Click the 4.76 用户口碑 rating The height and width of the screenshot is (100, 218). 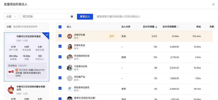point(13,48)
